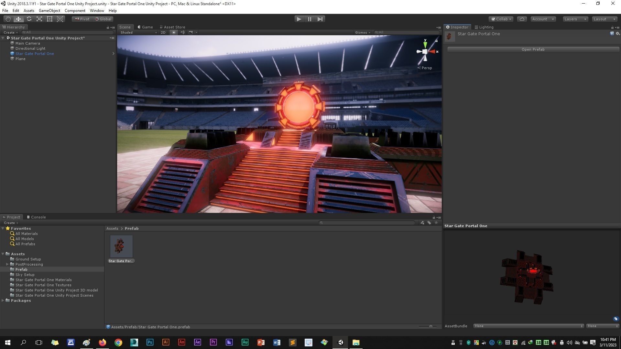Click the Step frame button
Viewport: 621px width, 349px height.
(x=320, y=19)
